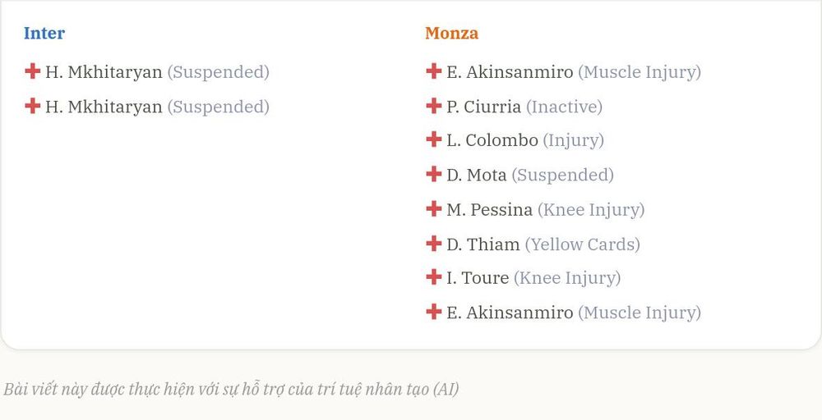822x420 pixels.
Task: Open the Monza team heading
Action: tap(452, 33)
